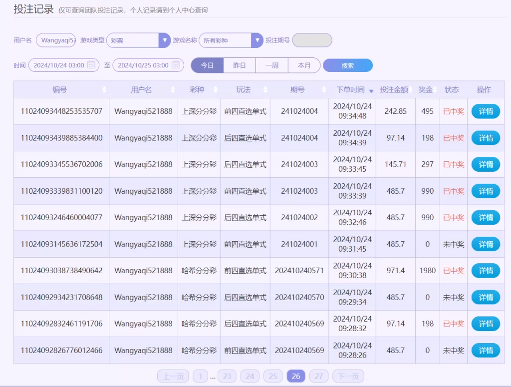This screenshot has width=511, height=387.
Task: Go to page 25
Action: 273,376
